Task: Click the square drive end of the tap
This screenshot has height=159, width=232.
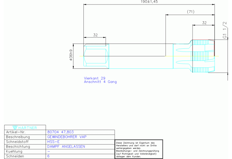Action: point(95,56)
